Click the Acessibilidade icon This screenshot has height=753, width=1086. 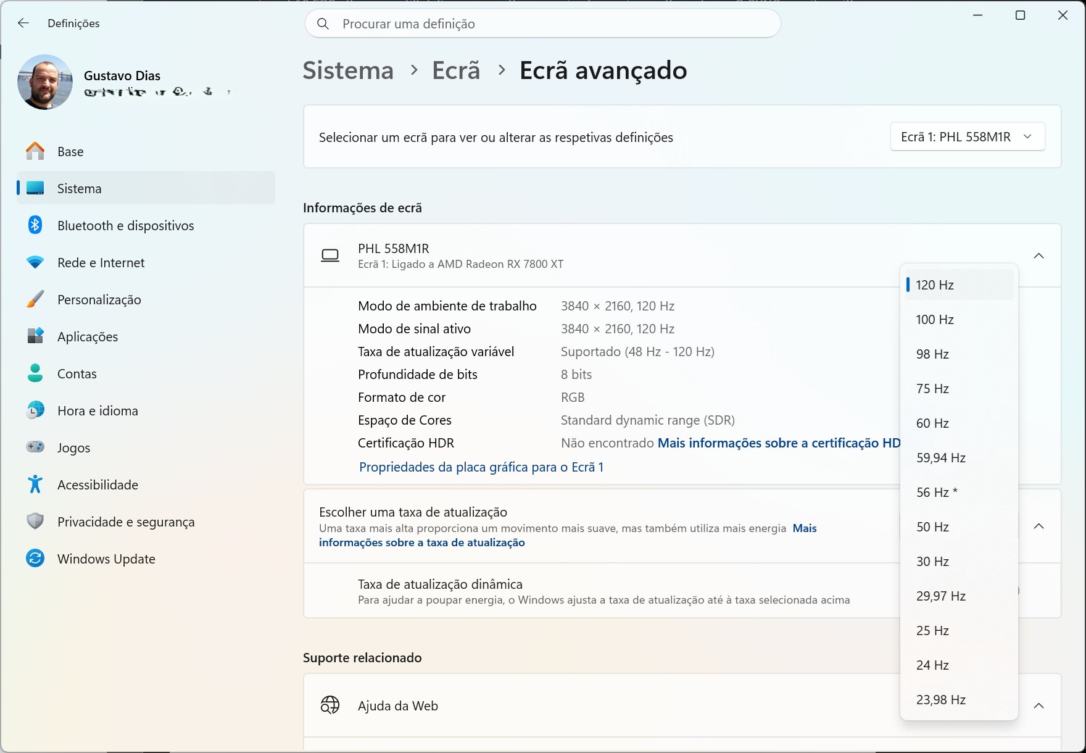point(35,485)
